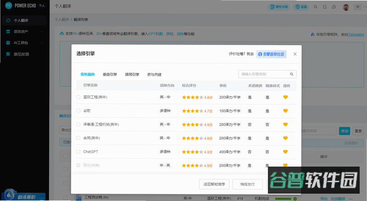The width and height of the screenshot is (367, 201).
Task: Click the 综合评分 column header
Action: coord(189,85)
